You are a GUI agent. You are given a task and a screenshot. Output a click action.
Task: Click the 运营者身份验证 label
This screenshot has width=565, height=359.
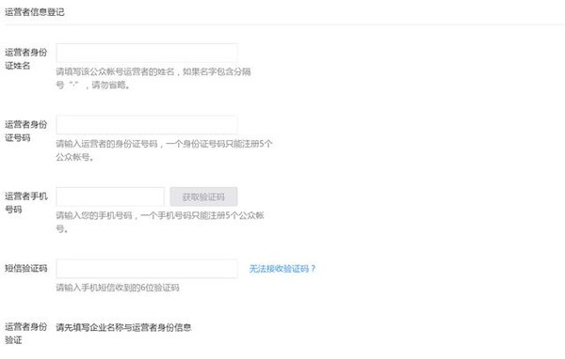click(x=26, y=333)
